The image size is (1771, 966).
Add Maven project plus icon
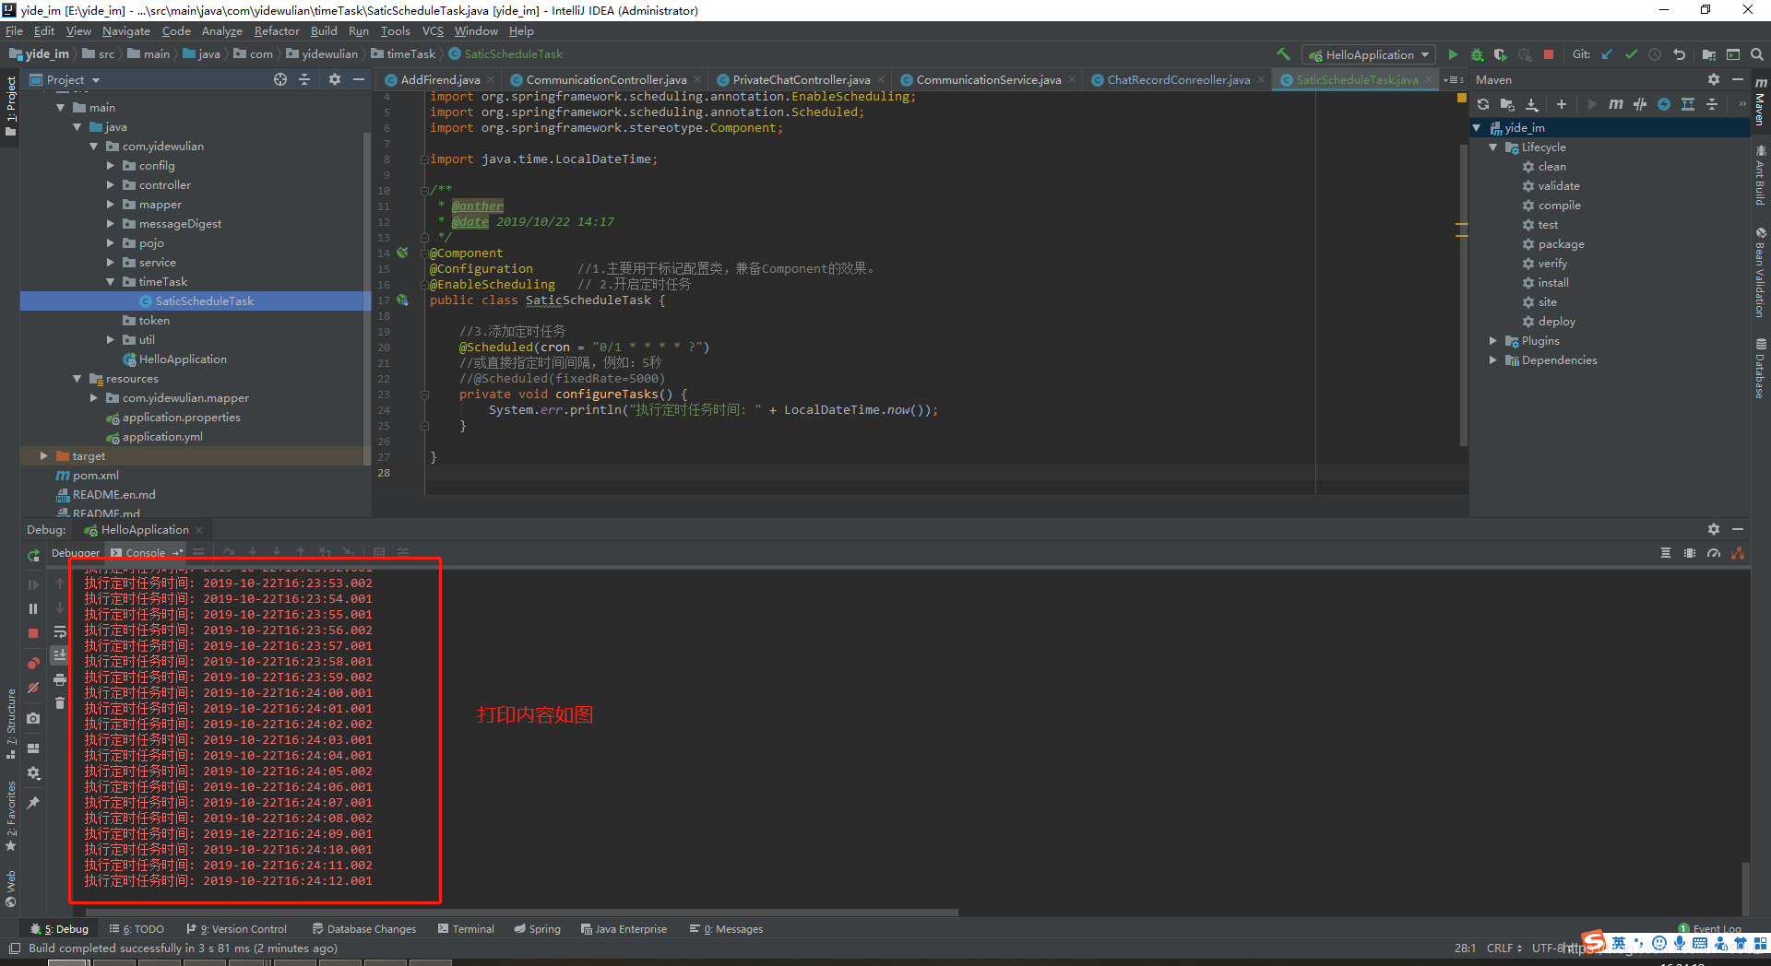1561,104
